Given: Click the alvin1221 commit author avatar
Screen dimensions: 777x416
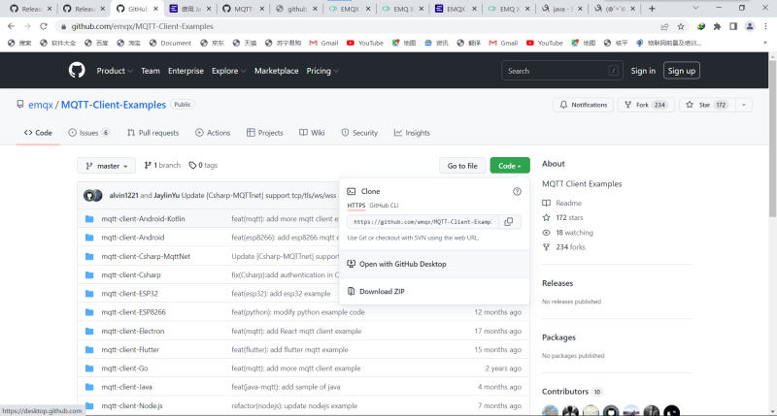Looking at the screenshot, I should 89,195.
